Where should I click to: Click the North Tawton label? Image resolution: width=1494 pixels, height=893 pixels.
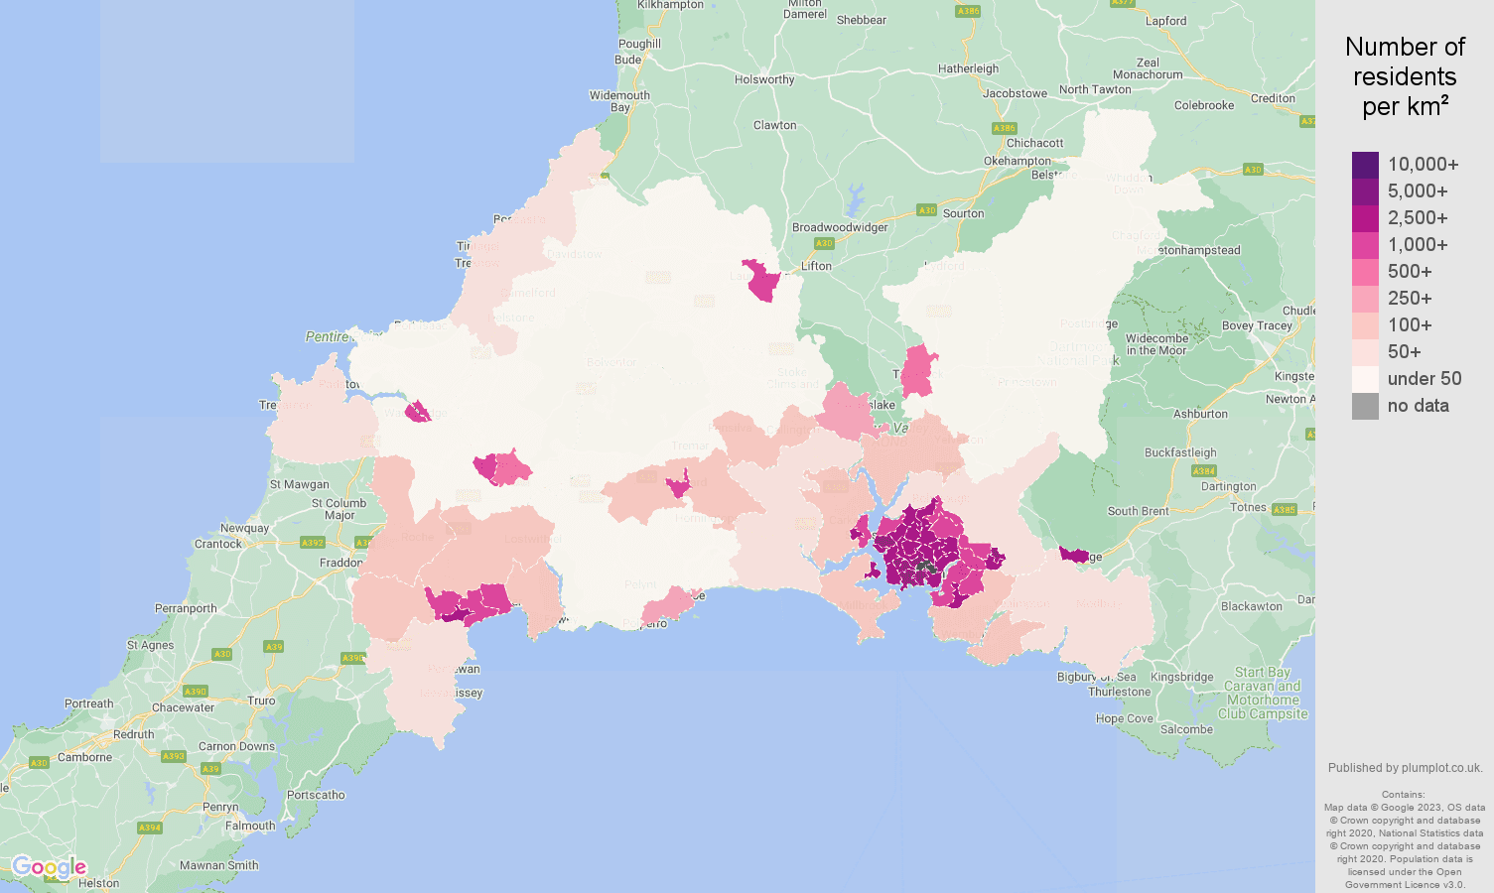(1095, 89)
